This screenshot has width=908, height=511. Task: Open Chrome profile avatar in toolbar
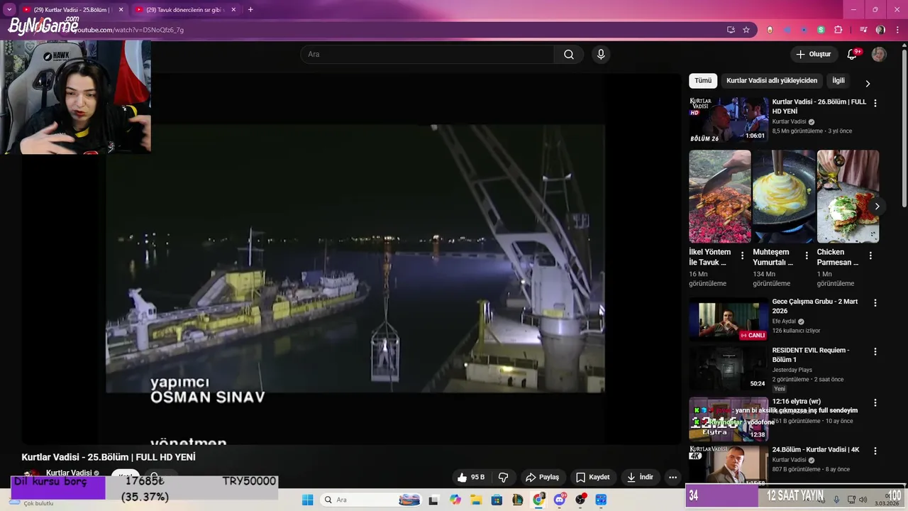(x=880, y=30)
